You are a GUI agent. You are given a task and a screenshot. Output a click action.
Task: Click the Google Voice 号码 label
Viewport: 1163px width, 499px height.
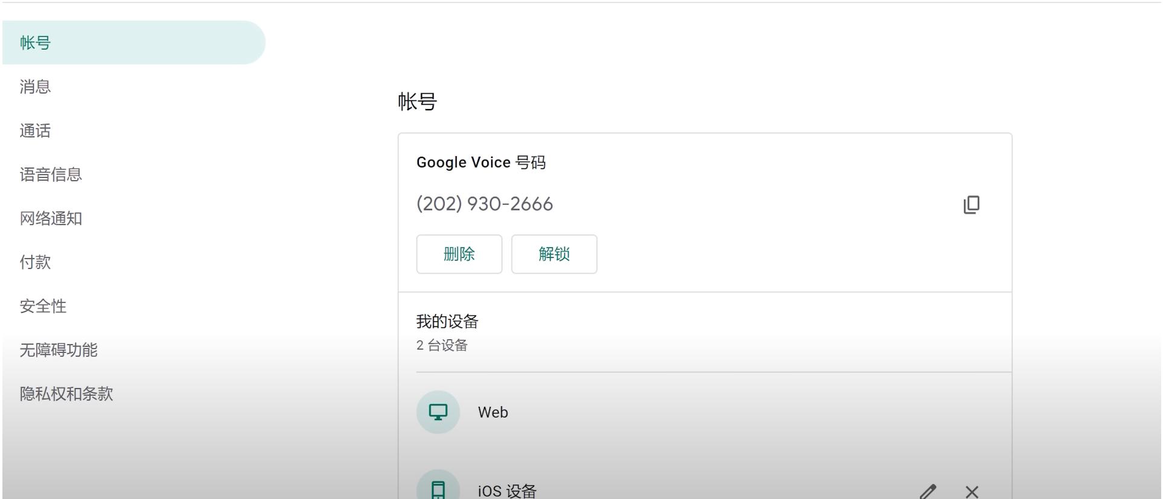481,163
